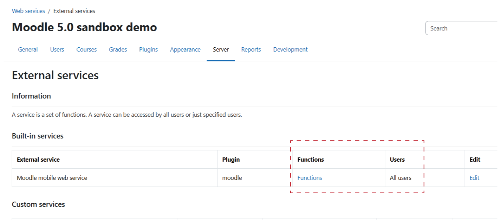The height and width of the screenshot is (223, 501).
Task: Switch to the Appearance tab
Action: 185,49
